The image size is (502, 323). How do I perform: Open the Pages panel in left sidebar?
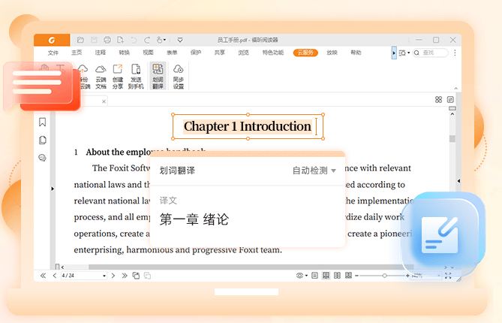click(43, 140)
